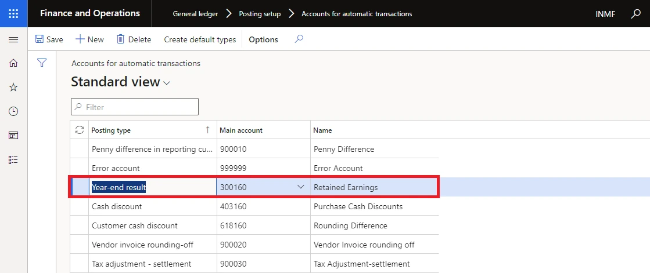Open General ledger breadcrumb
650x273 pixels.
(x=195, y=14)
